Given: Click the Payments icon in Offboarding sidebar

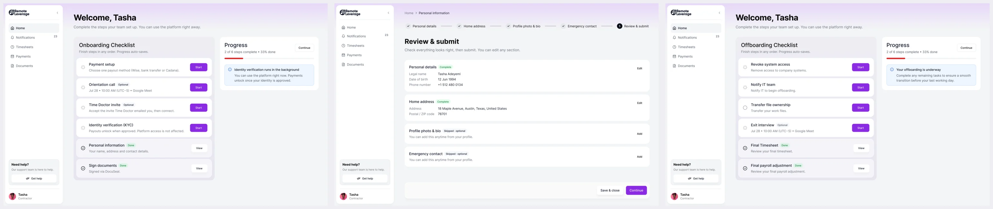Looking at the screenshot, I should pos(674,57).
